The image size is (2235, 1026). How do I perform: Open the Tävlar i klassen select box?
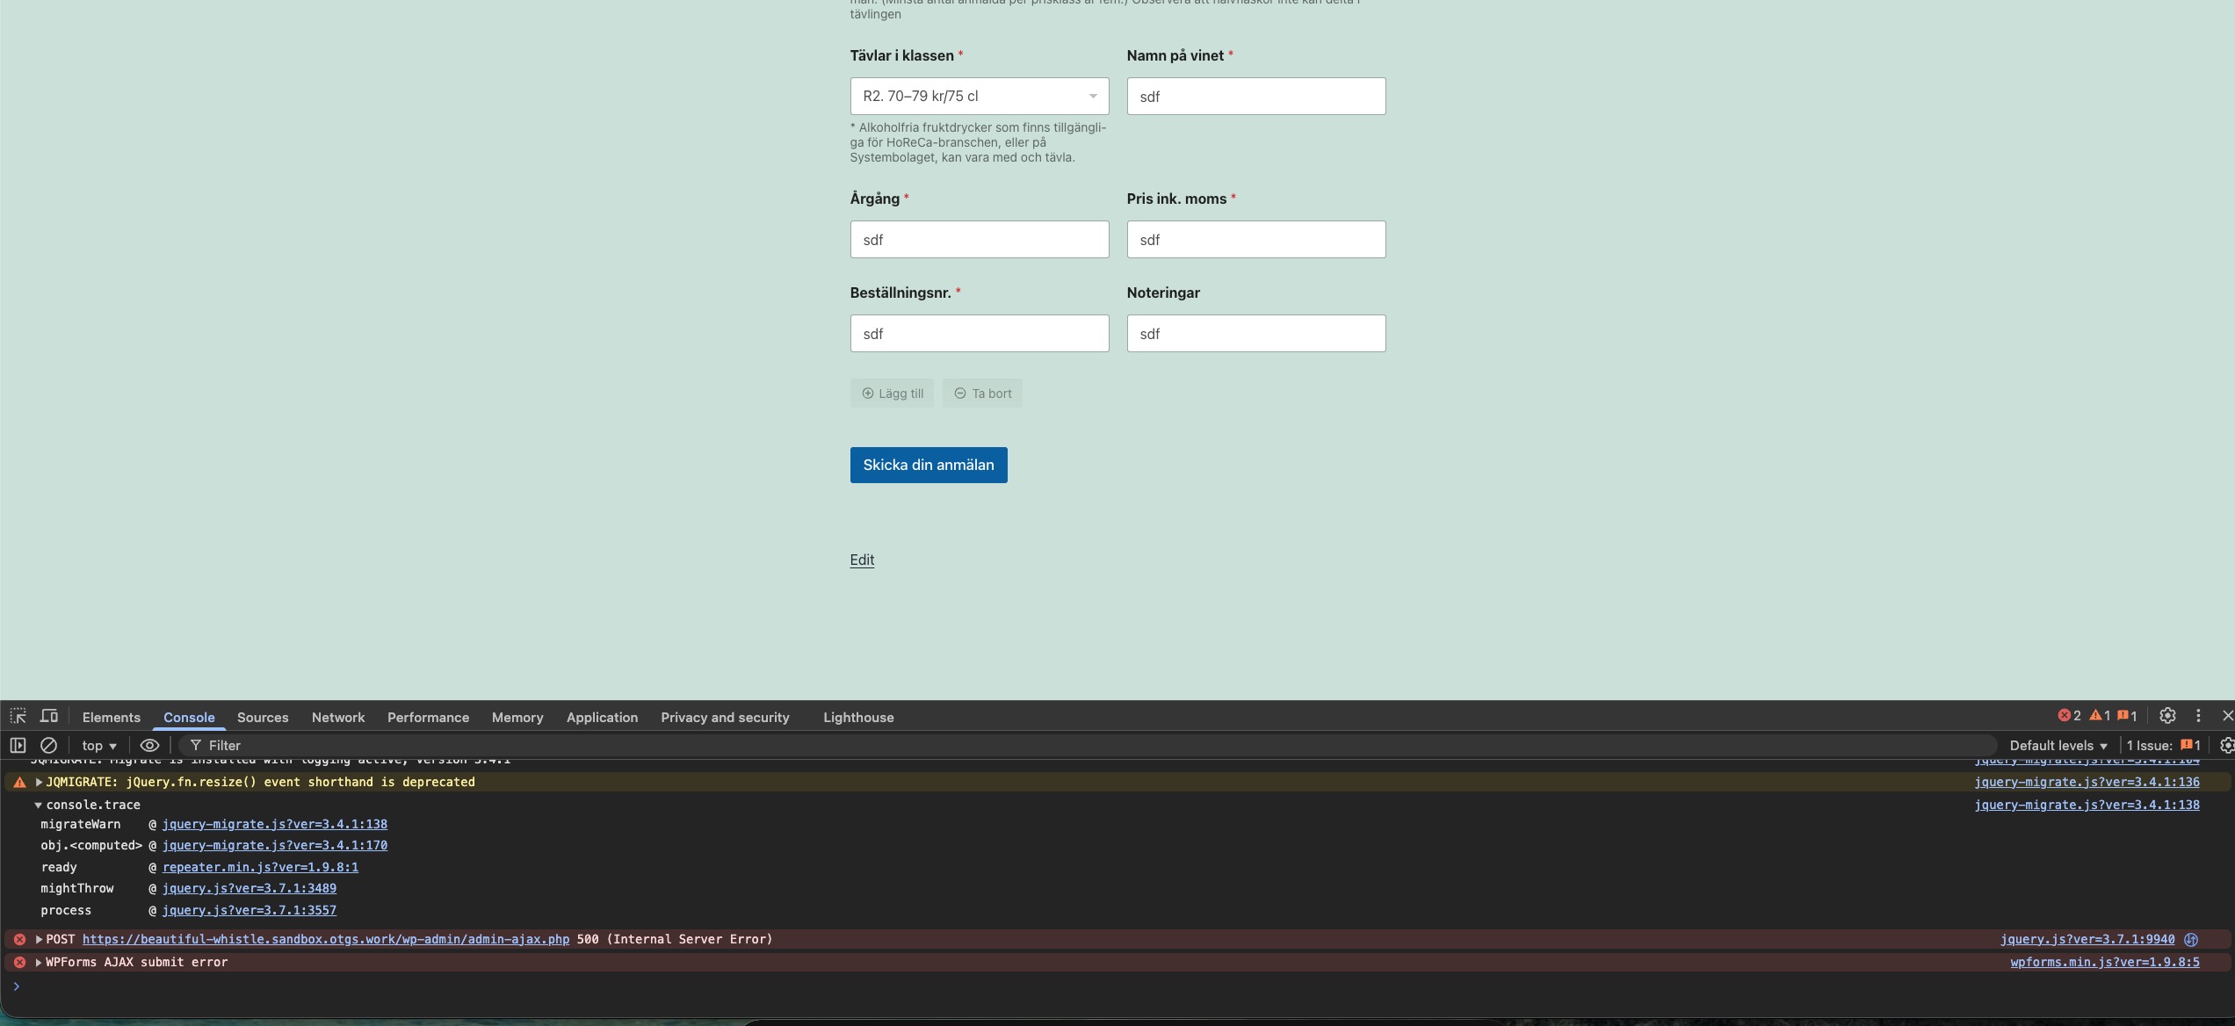(x=979, y=96)
